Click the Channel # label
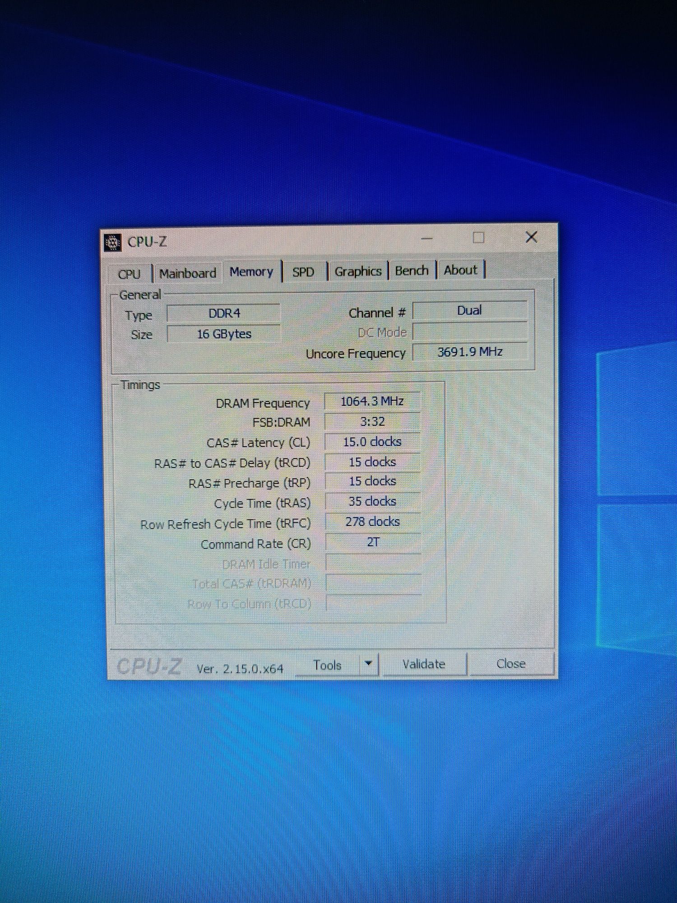 click(377, 313)
